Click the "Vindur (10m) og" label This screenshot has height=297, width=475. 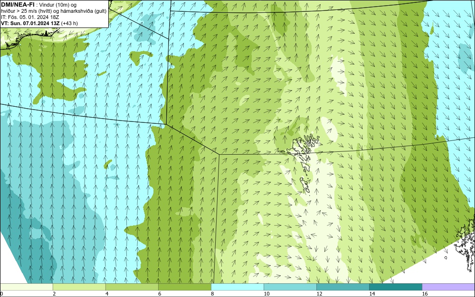(58, 5)
